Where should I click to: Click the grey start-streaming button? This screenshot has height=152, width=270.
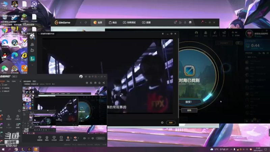[x=101, y=138]
